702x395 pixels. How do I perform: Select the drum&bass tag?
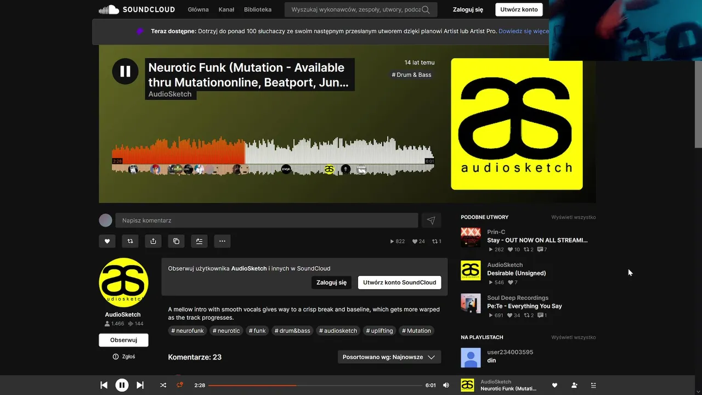point(292,331)
